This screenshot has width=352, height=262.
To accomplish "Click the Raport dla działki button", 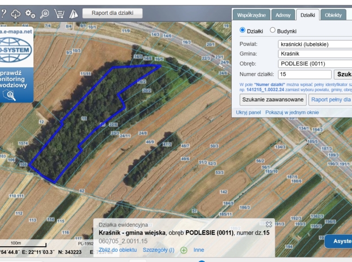I will (112, 13).
